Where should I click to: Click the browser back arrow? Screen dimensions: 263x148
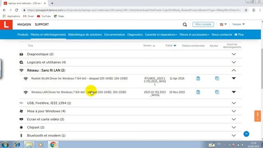click(x=4, y=10)
